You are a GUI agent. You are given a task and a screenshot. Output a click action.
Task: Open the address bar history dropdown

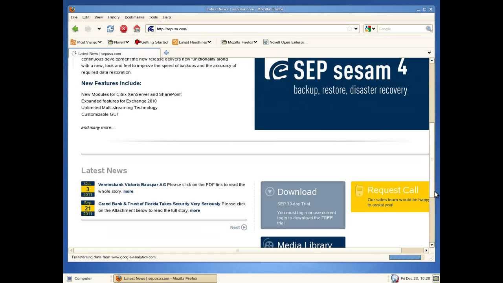(356, 29)
